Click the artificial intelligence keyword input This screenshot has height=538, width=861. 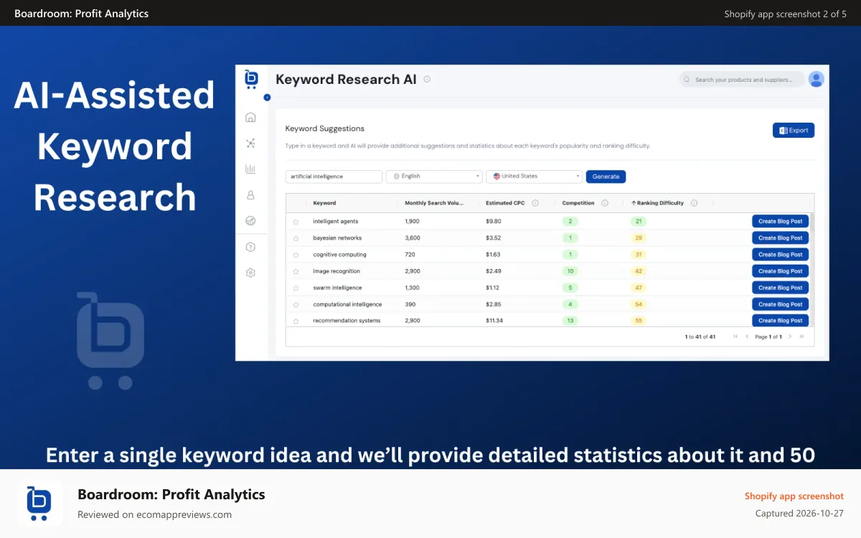click(334, 176)
